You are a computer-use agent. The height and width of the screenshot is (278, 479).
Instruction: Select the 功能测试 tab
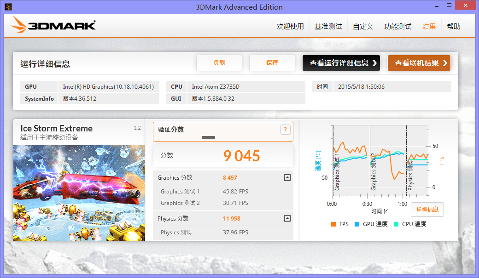coord(398,27)
